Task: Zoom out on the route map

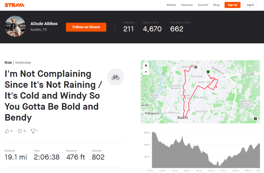Action: tap(146, 72)
